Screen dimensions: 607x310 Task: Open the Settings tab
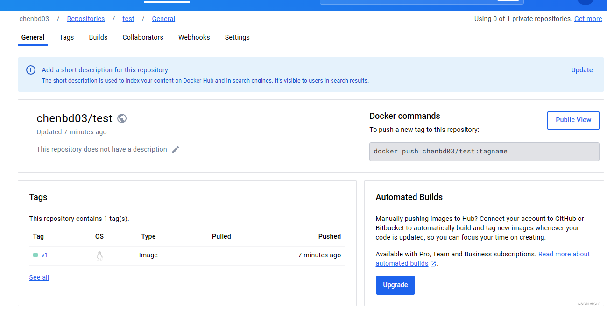(x=237, y=37)
